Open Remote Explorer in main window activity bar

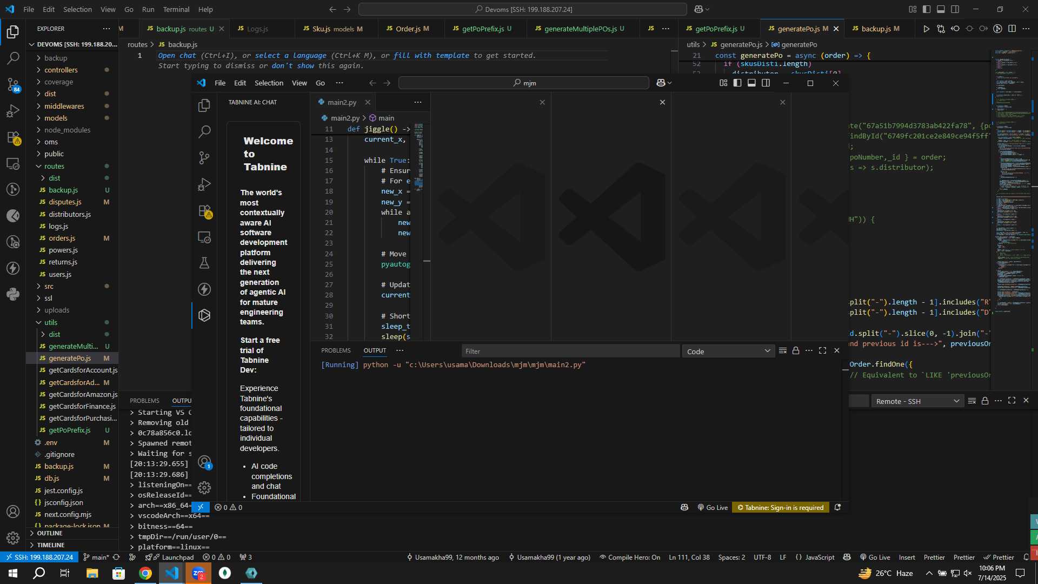point(13,163)
